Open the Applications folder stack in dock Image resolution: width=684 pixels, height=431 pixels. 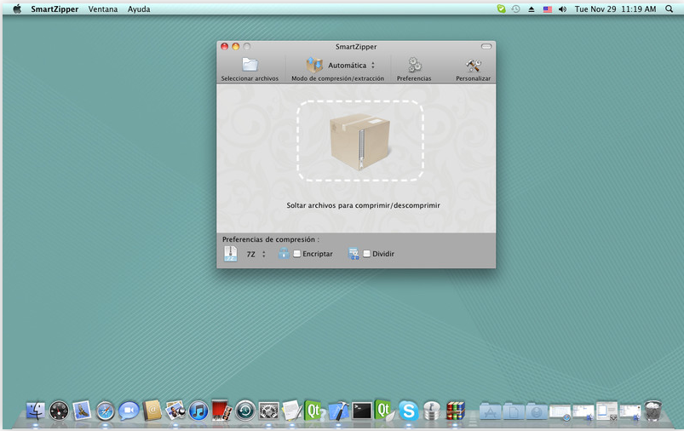[x=490, y=411]
